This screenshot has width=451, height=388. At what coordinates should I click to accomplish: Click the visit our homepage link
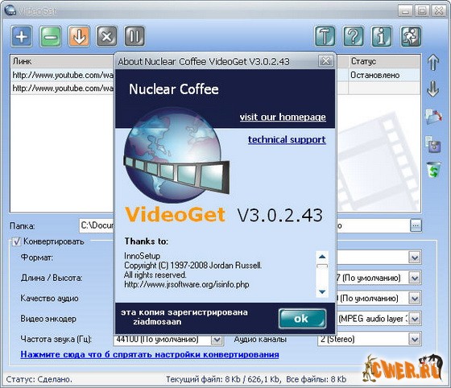[283, 117]
